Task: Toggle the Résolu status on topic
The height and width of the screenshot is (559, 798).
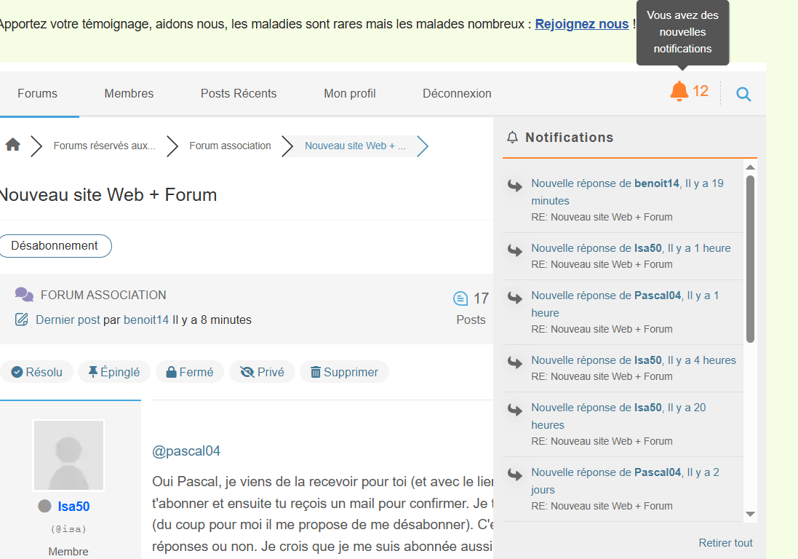Action: pyautogui.click(x=37, y=372)
